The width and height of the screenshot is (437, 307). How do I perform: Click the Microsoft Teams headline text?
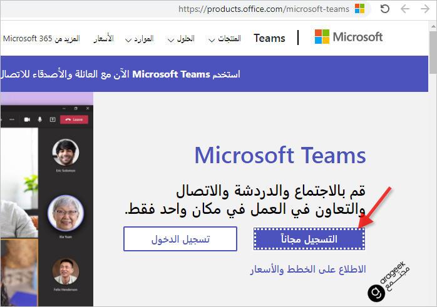280,155
